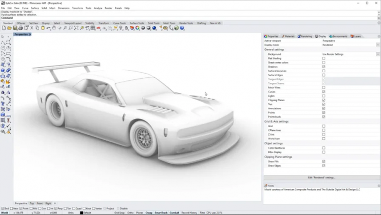This screenshot has width=381, height=215.
Task: Enable the Near osnap checkbox
Action: click(12, 208)
